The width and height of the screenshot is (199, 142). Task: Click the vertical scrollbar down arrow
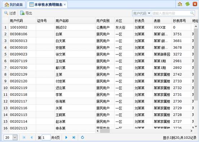point(196,126)
